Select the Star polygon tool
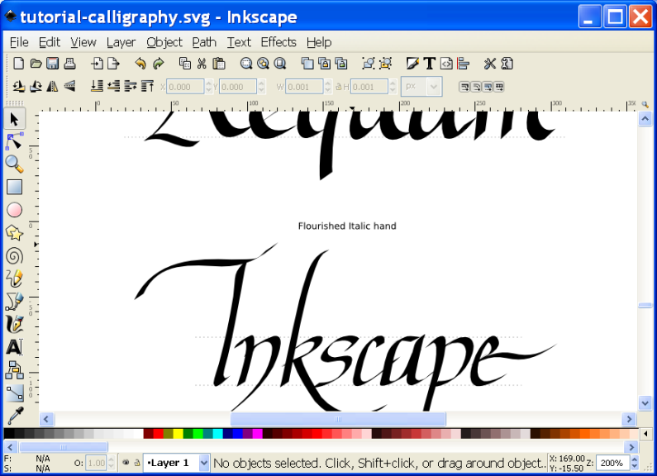Viewport: 657px width, 476px height. pyautogui.click(x=14, y=233)
